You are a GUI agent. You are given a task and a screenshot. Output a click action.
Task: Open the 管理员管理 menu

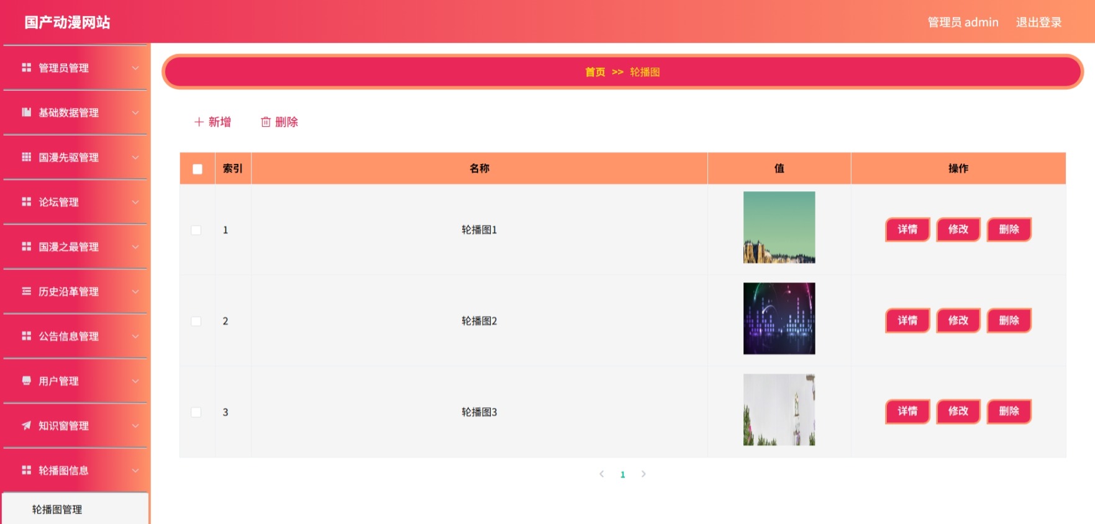pyautogui.click(x=75, y=68)
